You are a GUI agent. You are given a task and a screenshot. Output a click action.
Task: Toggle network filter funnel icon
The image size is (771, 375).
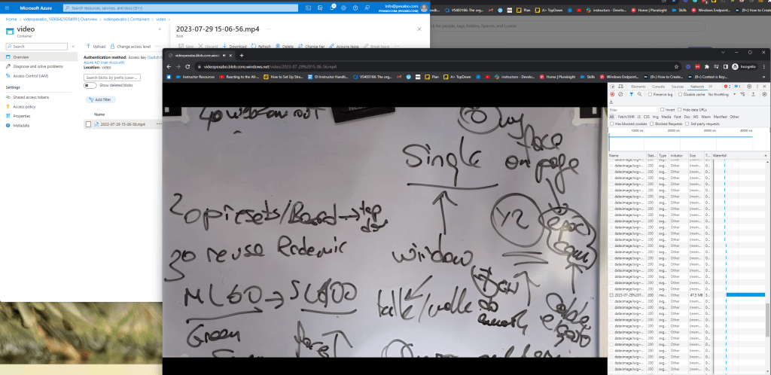click(632, 94)
